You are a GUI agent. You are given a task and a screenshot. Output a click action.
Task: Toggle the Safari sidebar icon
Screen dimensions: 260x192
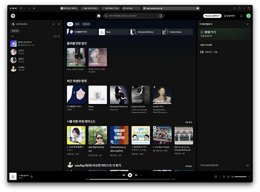(x=21, y=8)
